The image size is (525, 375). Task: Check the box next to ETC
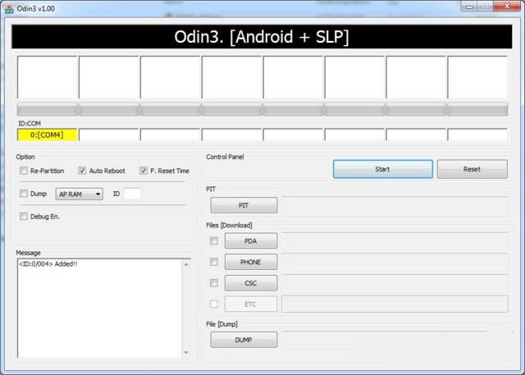point(214,304)
